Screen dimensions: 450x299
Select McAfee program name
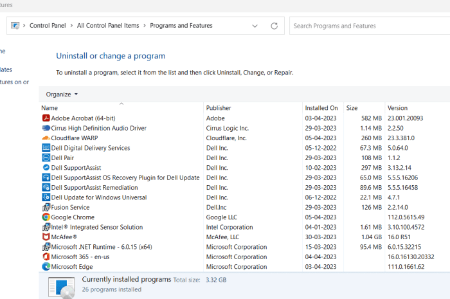tap(64, 237)
